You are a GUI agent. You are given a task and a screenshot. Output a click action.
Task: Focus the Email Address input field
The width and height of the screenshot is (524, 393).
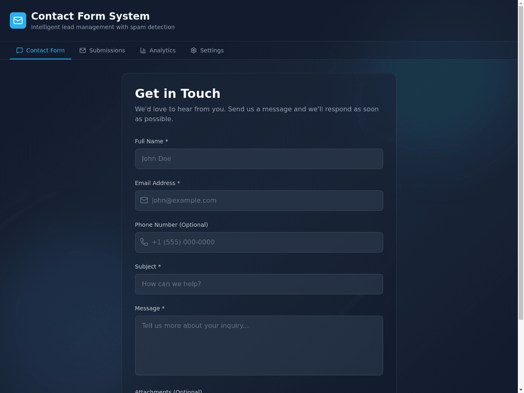pos(259,201)
